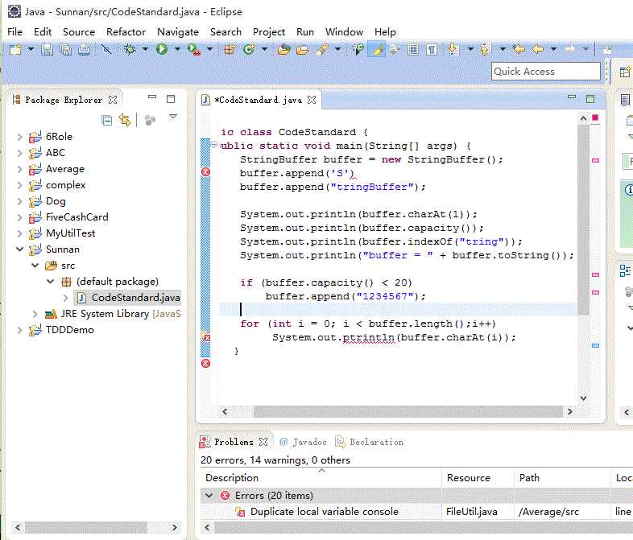
Task: Expand the JRE System Library node
Action: point(35,314)
